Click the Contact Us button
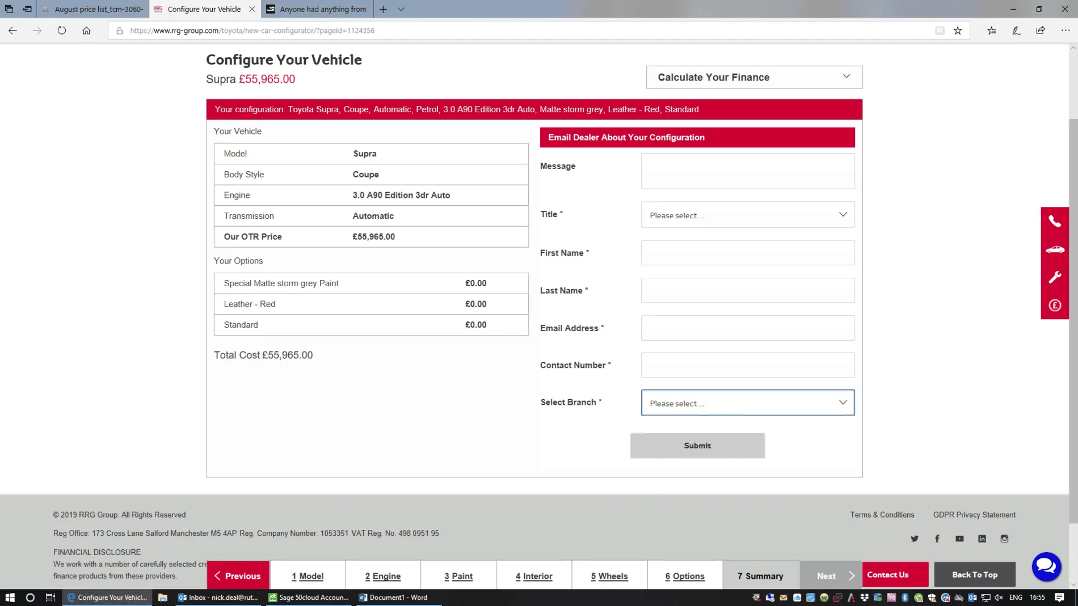The width and height of the screenshot is (1078, 606). coord(895,574)
